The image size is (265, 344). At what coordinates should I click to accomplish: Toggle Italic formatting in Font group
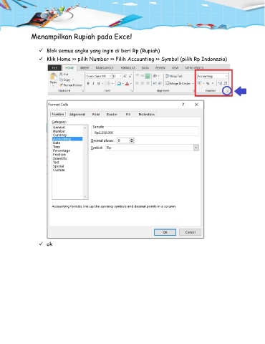(x=93, y=83)
